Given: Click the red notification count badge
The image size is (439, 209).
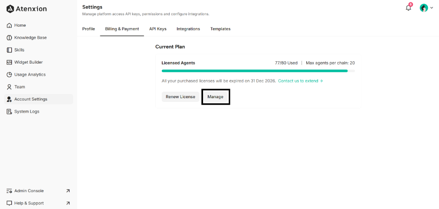Looking at the screenshot, I should point(411,5).
